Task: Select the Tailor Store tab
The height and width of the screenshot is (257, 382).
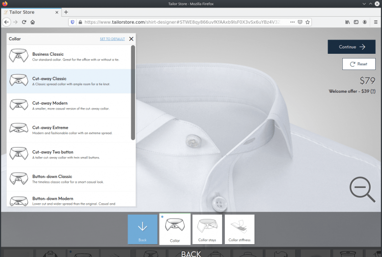Action: click(x=31, y=12)
